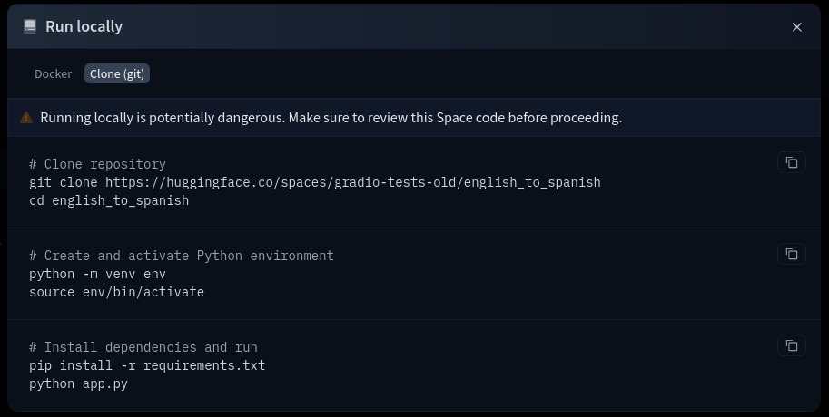Click the 'python app.py' command line
829x417 pixels.
pos(78,383)
